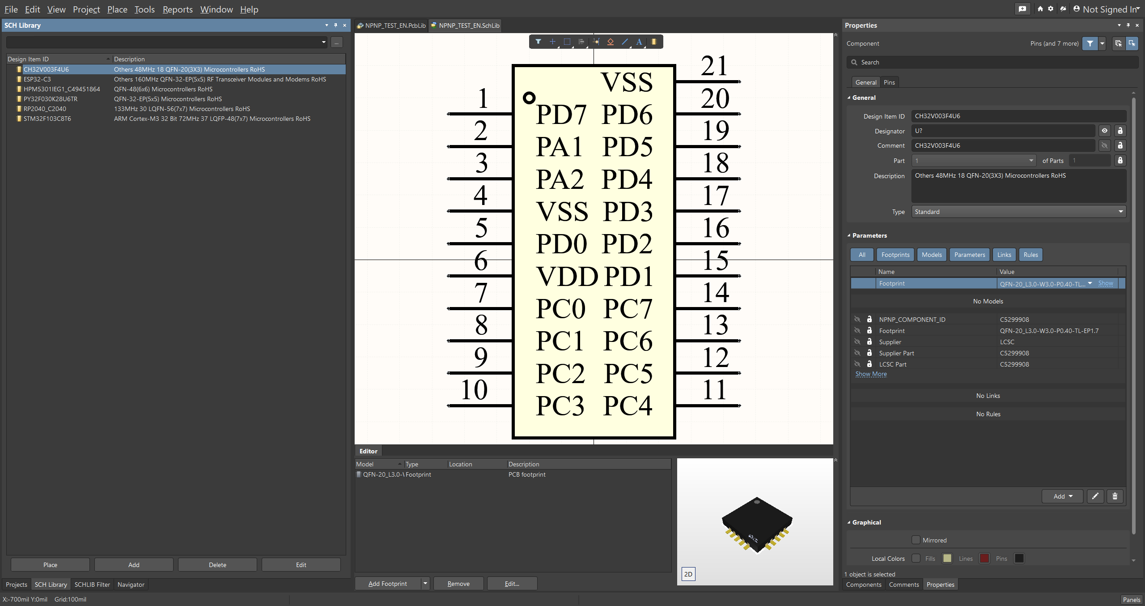Open the Type dropdown set to Standard
Viewport: 1145px width, 606px height.
pyautogui.click(x=1018, y=212)
